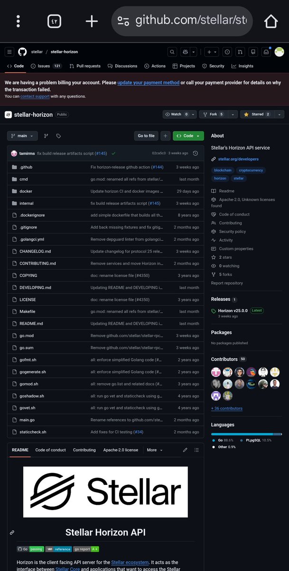Viewport: 289px width, 571px height.
Task: Open the create new plus dropdown
Action: point(212,52)
